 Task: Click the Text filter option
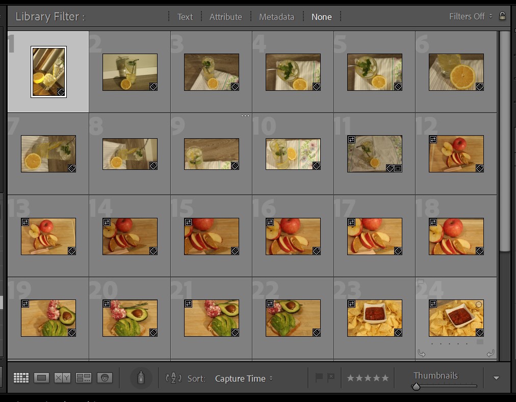coord(185,17)
